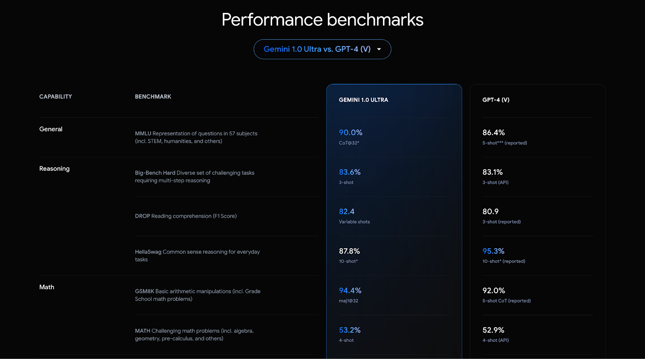Screen dimensions: 645x359
Task: Click GPT-4's 95.3% HellaSwag score
Action: [493, 251]
